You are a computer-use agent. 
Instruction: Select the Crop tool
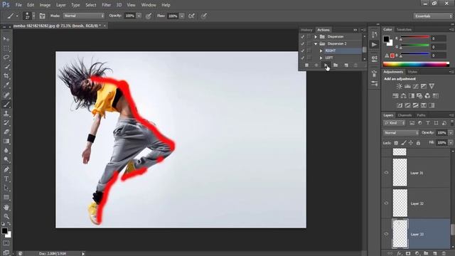coord(6,76)
